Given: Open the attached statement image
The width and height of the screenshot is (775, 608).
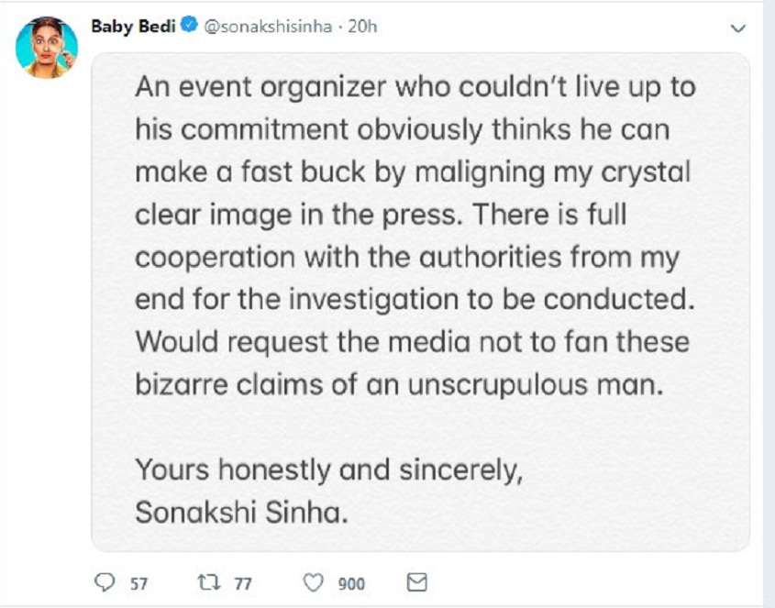Looking at the screenshot, I should click(421, 302).
